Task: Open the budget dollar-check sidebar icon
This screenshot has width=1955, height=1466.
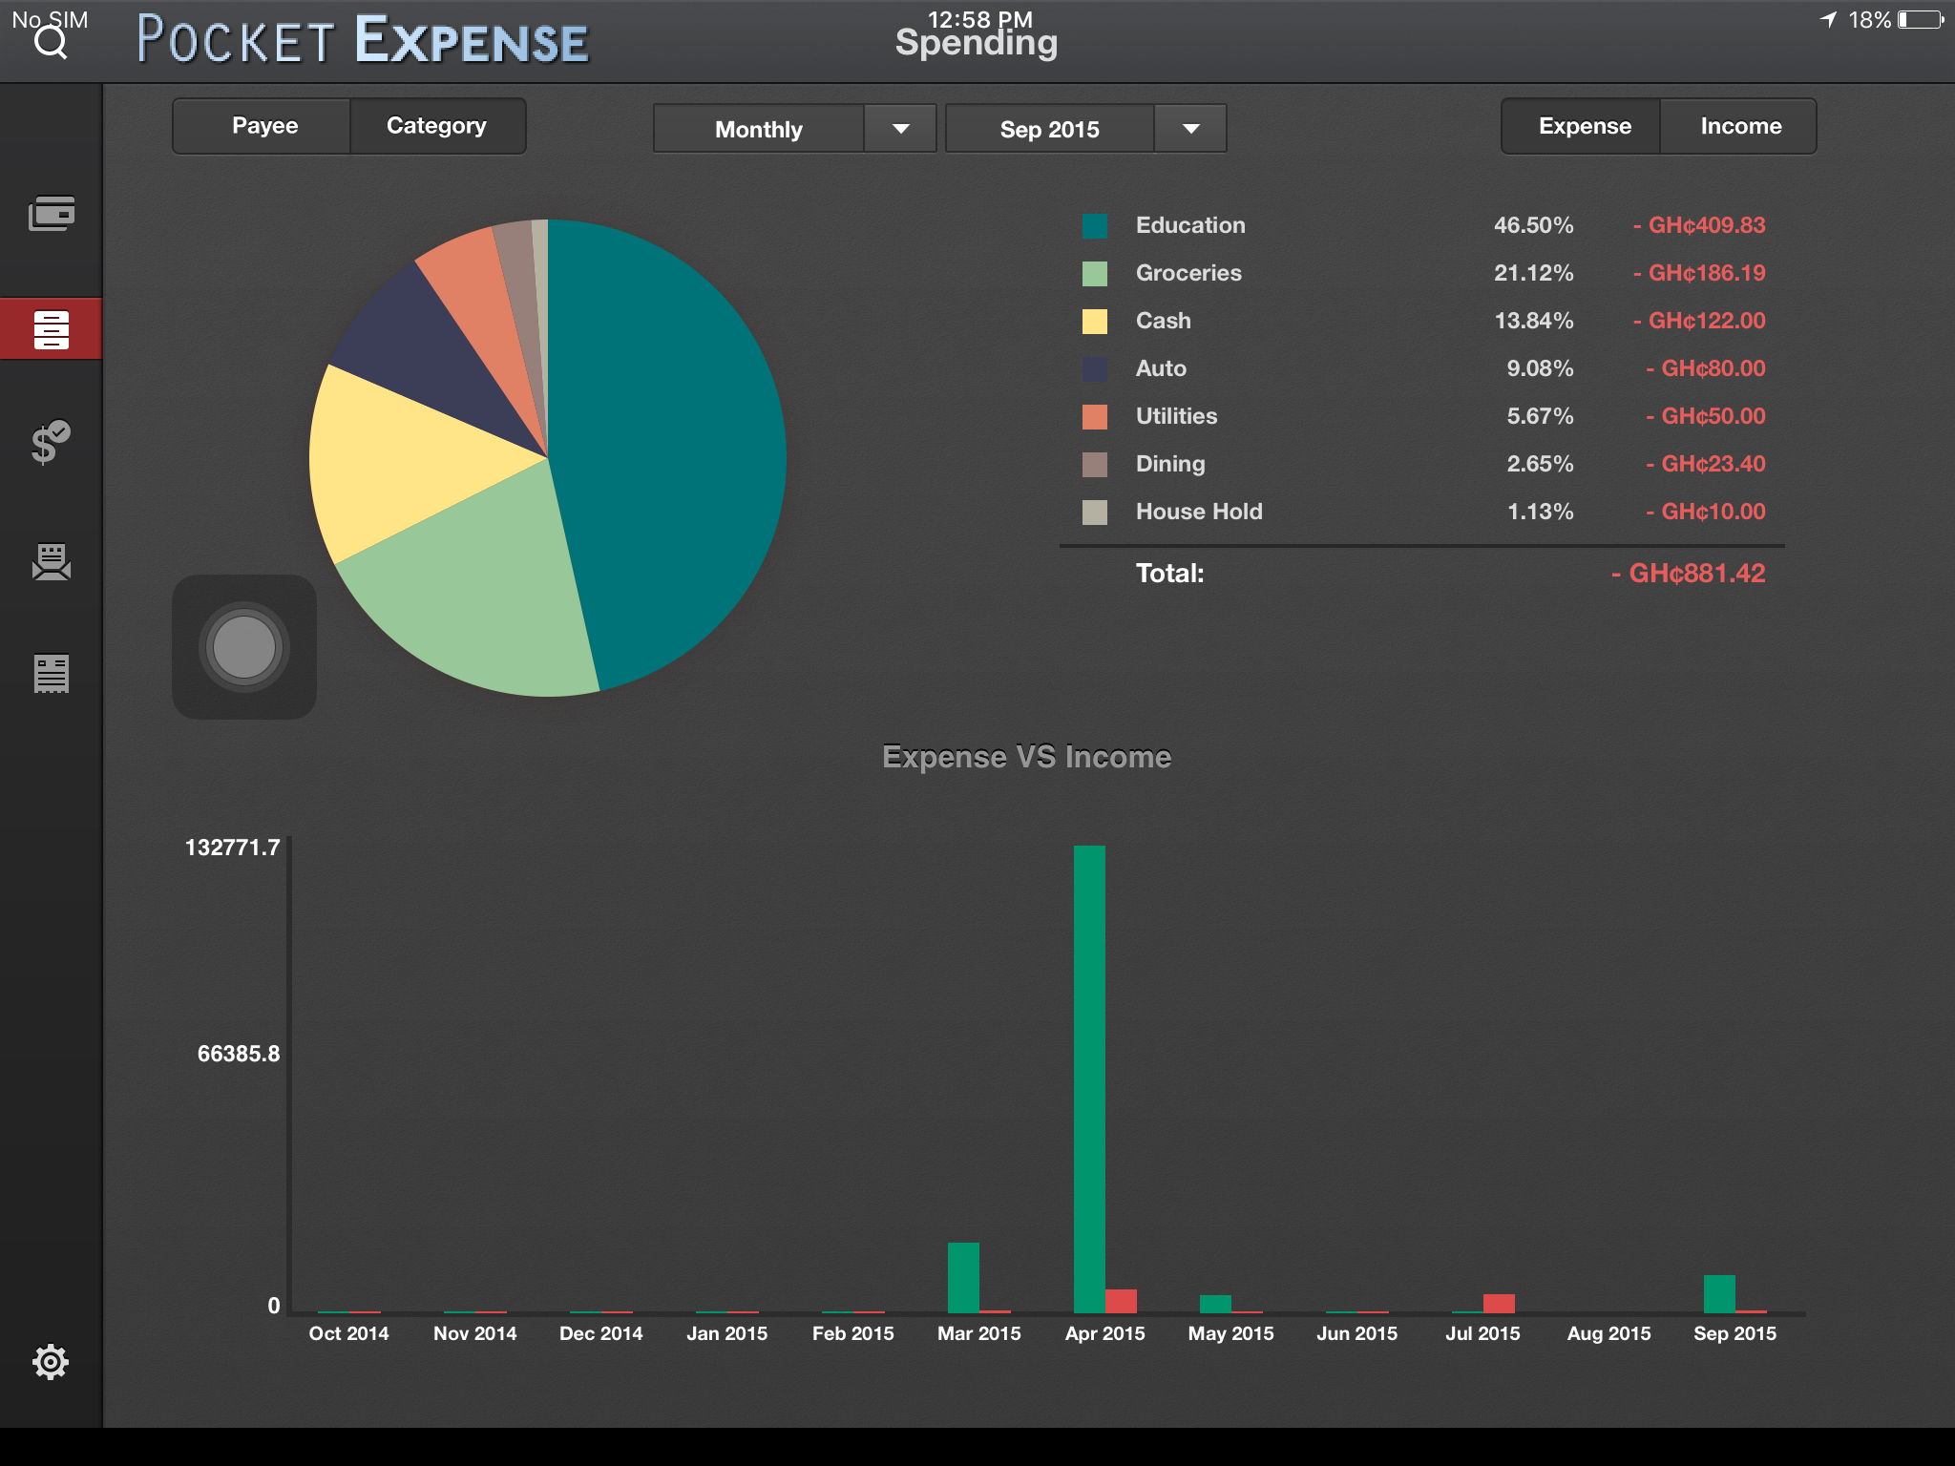Action: [51, 442]
